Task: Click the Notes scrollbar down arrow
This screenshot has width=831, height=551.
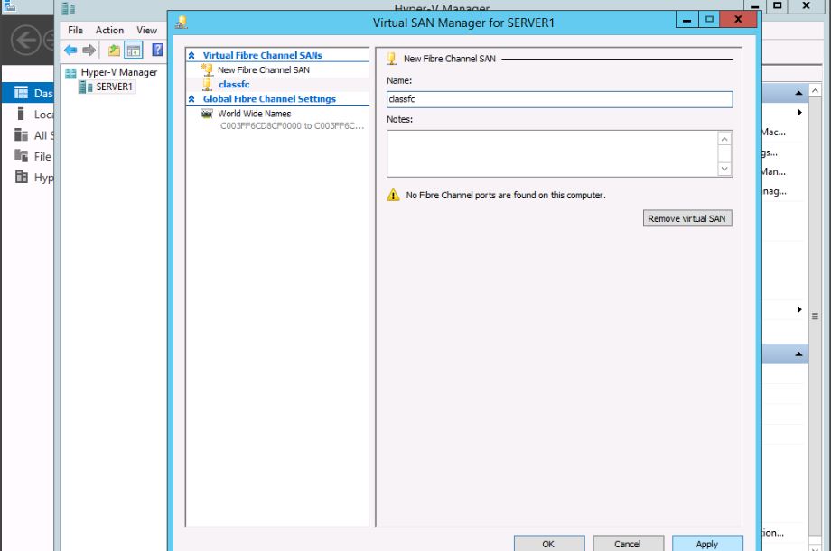Action: tap(724, 169)
